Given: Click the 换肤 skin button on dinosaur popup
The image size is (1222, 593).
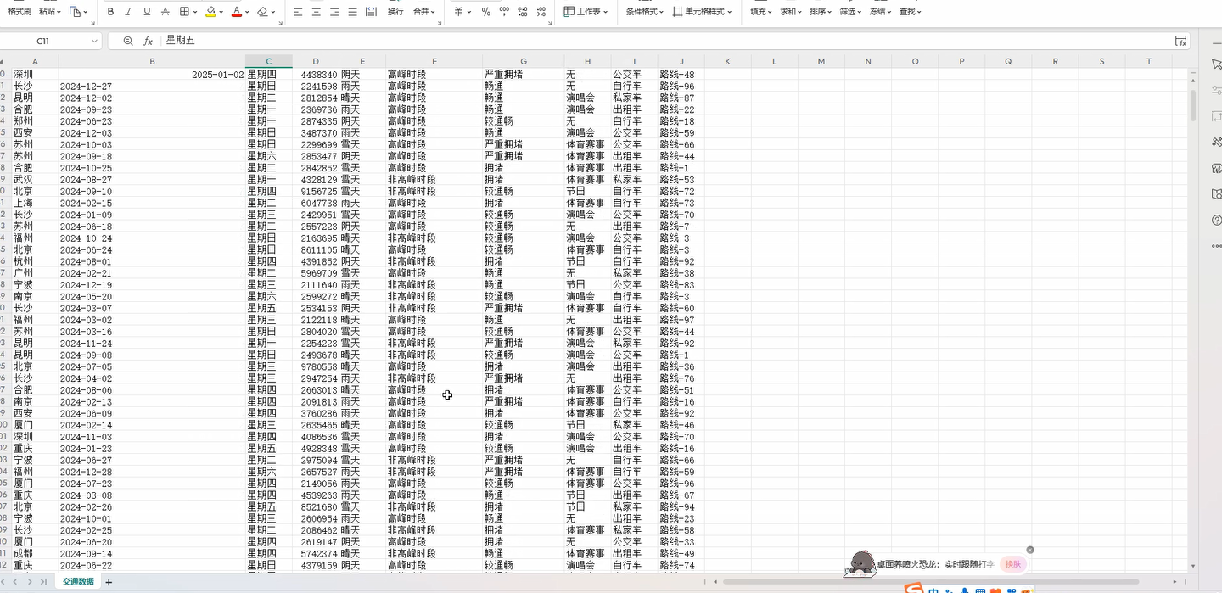Looking at the screenshot, I should 1013,564.
